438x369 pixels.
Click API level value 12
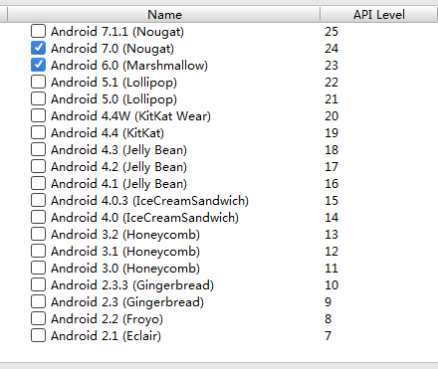coord(331,252)
